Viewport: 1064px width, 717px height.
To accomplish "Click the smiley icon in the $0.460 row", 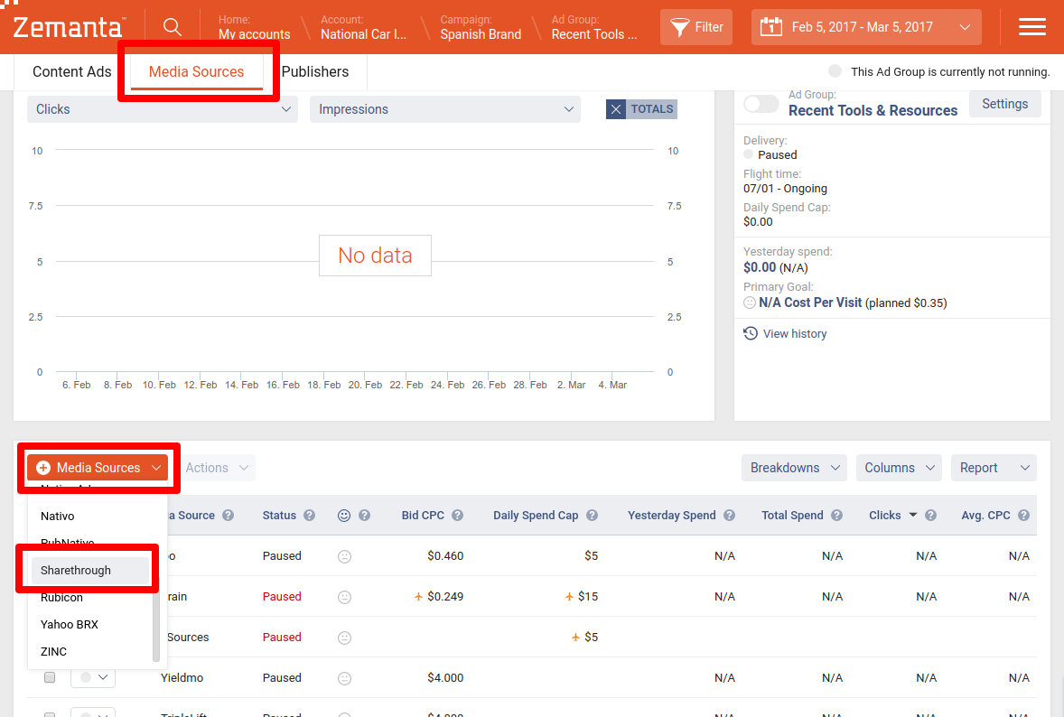I will tap(345, 556).
